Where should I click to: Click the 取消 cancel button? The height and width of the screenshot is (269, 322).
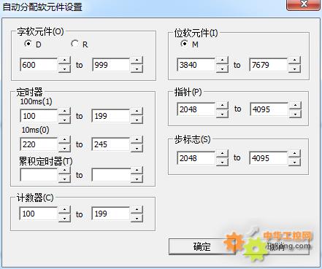coord(276,246)
